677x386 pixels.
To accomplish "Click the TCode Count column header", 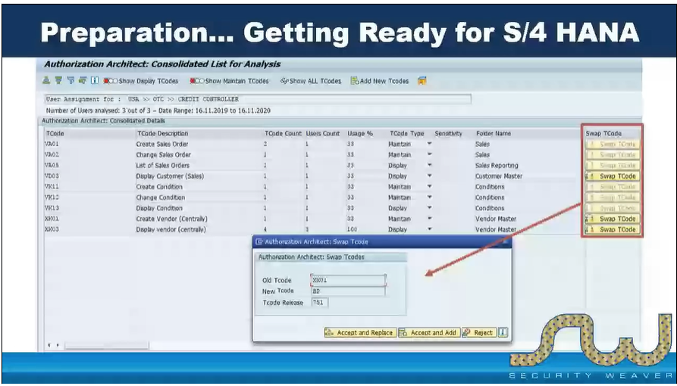I will pos(283,134).
